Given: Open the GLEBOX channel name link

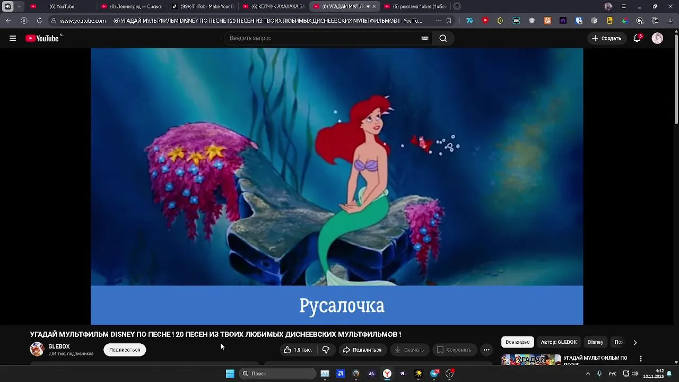Looking at the screenshot, I should coord(59,346).
